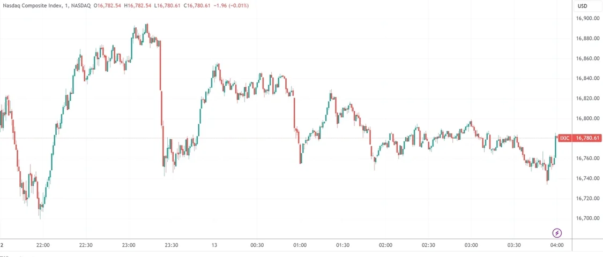603x257 pixels.
Task: Click the NASDAQ exchange label in legend
Action: point(80,6)
